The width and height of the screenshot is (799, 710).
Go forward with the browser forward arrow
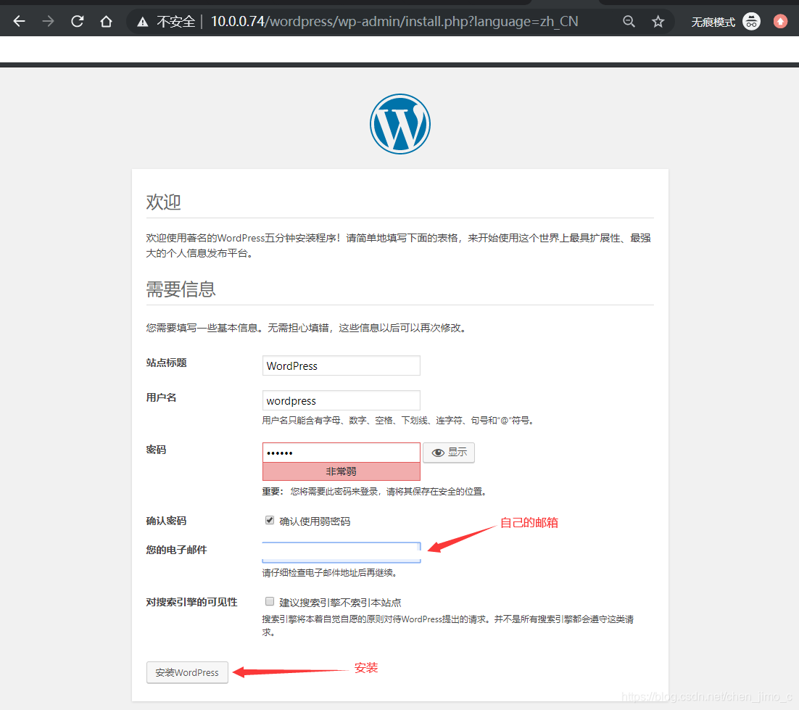[48, 22]
